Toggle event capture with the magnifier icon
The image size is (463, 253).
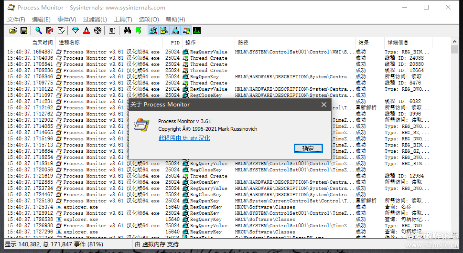[x=38, y=31]
